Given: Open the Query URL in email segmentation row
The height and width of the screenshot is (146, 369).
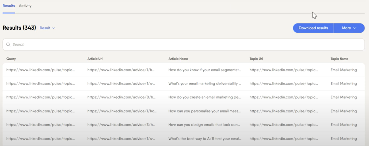Looking at the screenshot, I should tap(41, 70).
